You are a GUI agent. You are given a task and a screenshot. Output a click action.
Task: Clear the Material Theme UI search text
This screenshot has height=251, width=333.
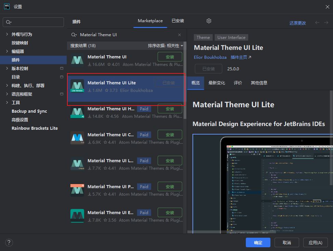179,35
